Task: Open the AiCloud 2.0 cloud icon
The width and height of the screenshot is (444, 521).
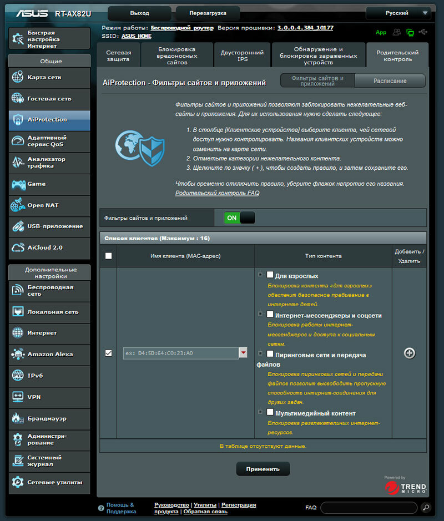Action: click(18, 247)
